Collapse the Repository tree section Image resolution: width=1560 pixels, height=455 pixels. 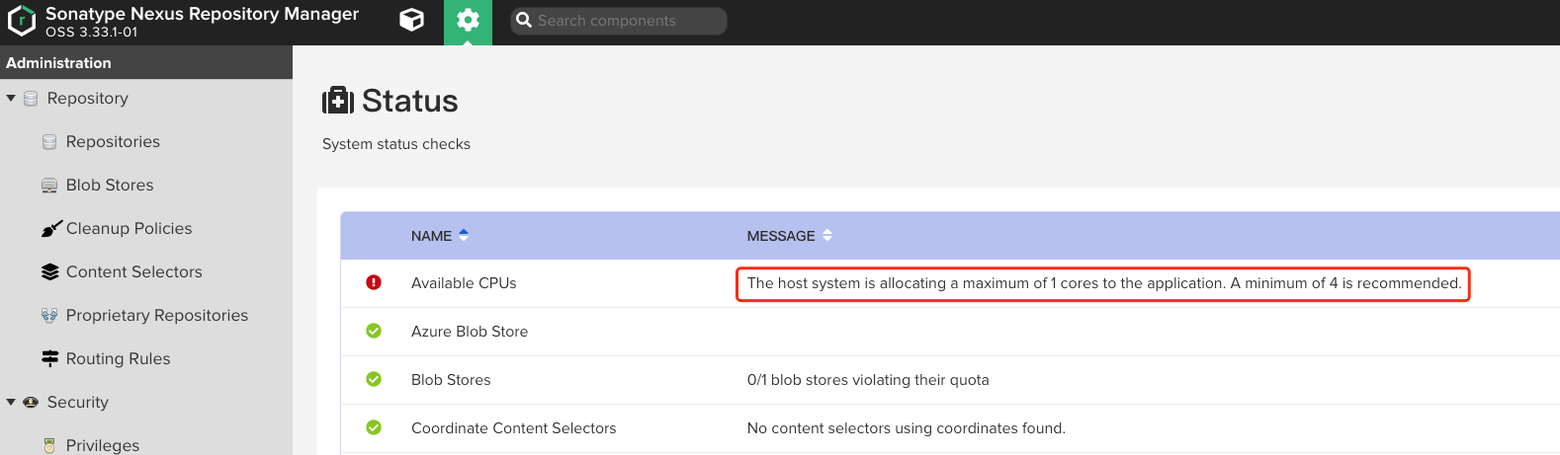[x=11, y=99]
